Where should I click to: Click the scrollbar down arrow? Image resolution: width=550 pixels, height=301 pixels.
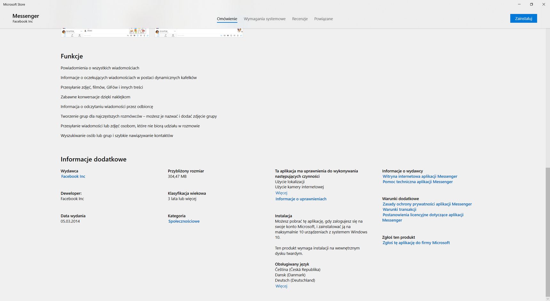[x=548, y=299]
